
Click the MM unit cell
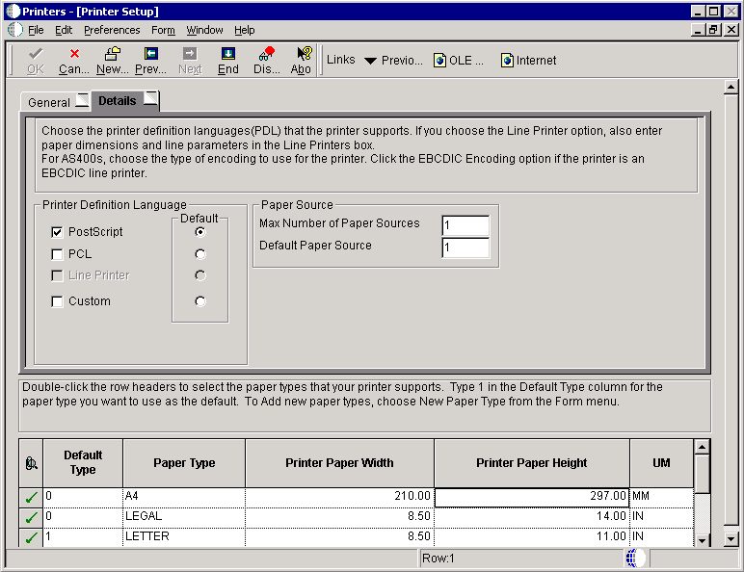coord(661,498)
